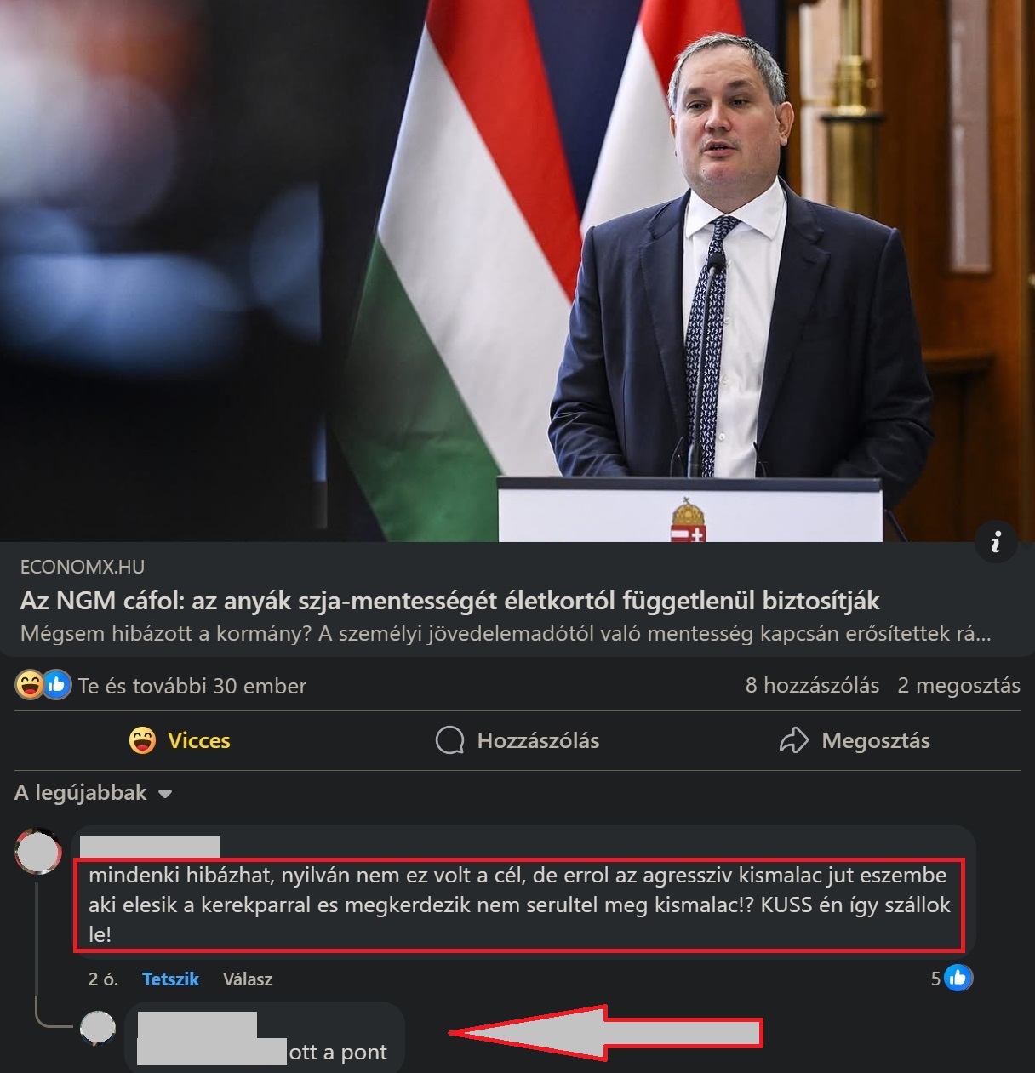Click the speech bubble Hozzászólás icon
1035x1073 pixels.
coord(449,740)
